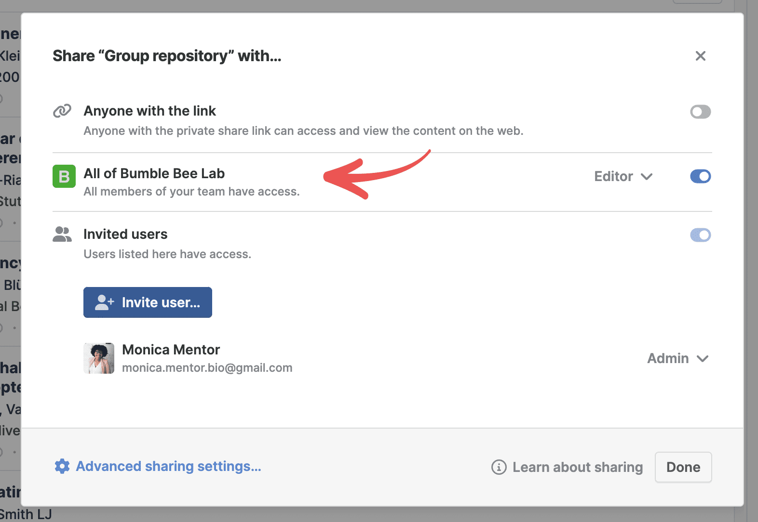758x522 pixels.
Task: Open the Editor role dropdown
Action: click(623, 176)
